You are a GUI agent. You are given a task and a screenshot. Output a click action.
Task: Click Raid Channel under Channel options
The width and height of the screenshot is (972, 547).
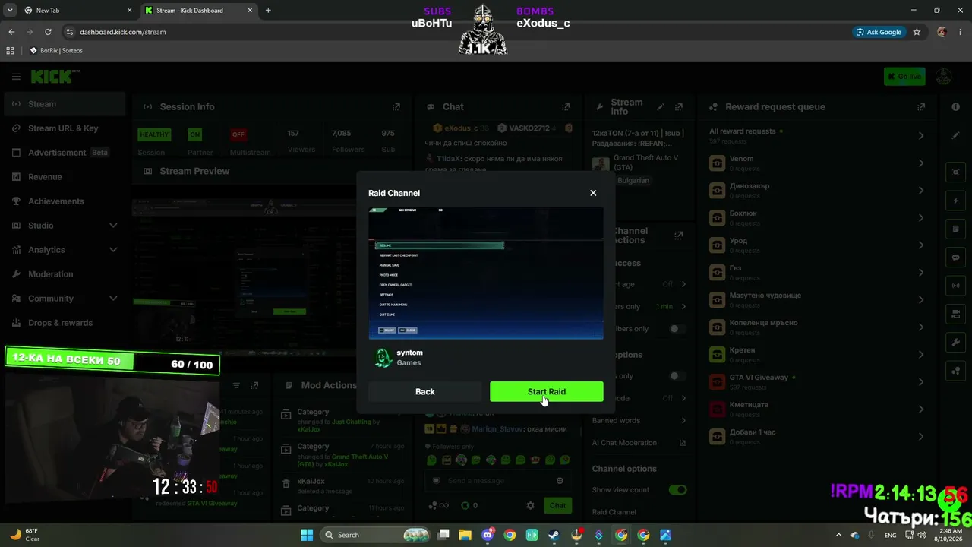coord(614,512)
